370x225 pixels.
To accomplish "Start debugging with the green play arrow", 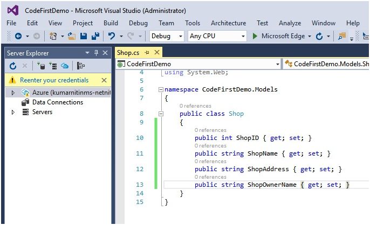I will (255, 36).
